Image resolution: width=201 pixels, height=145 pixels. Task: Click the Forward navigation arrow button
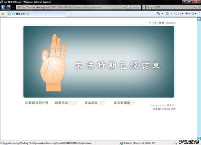click(9, 7)
